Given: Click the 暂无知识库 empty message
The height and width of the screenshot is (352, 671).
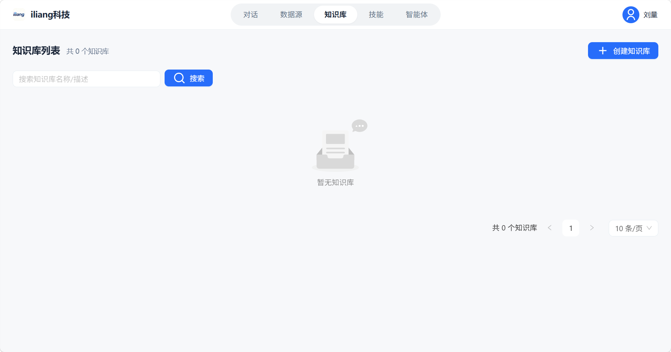Looking at the screenshot, I should 335,182.
